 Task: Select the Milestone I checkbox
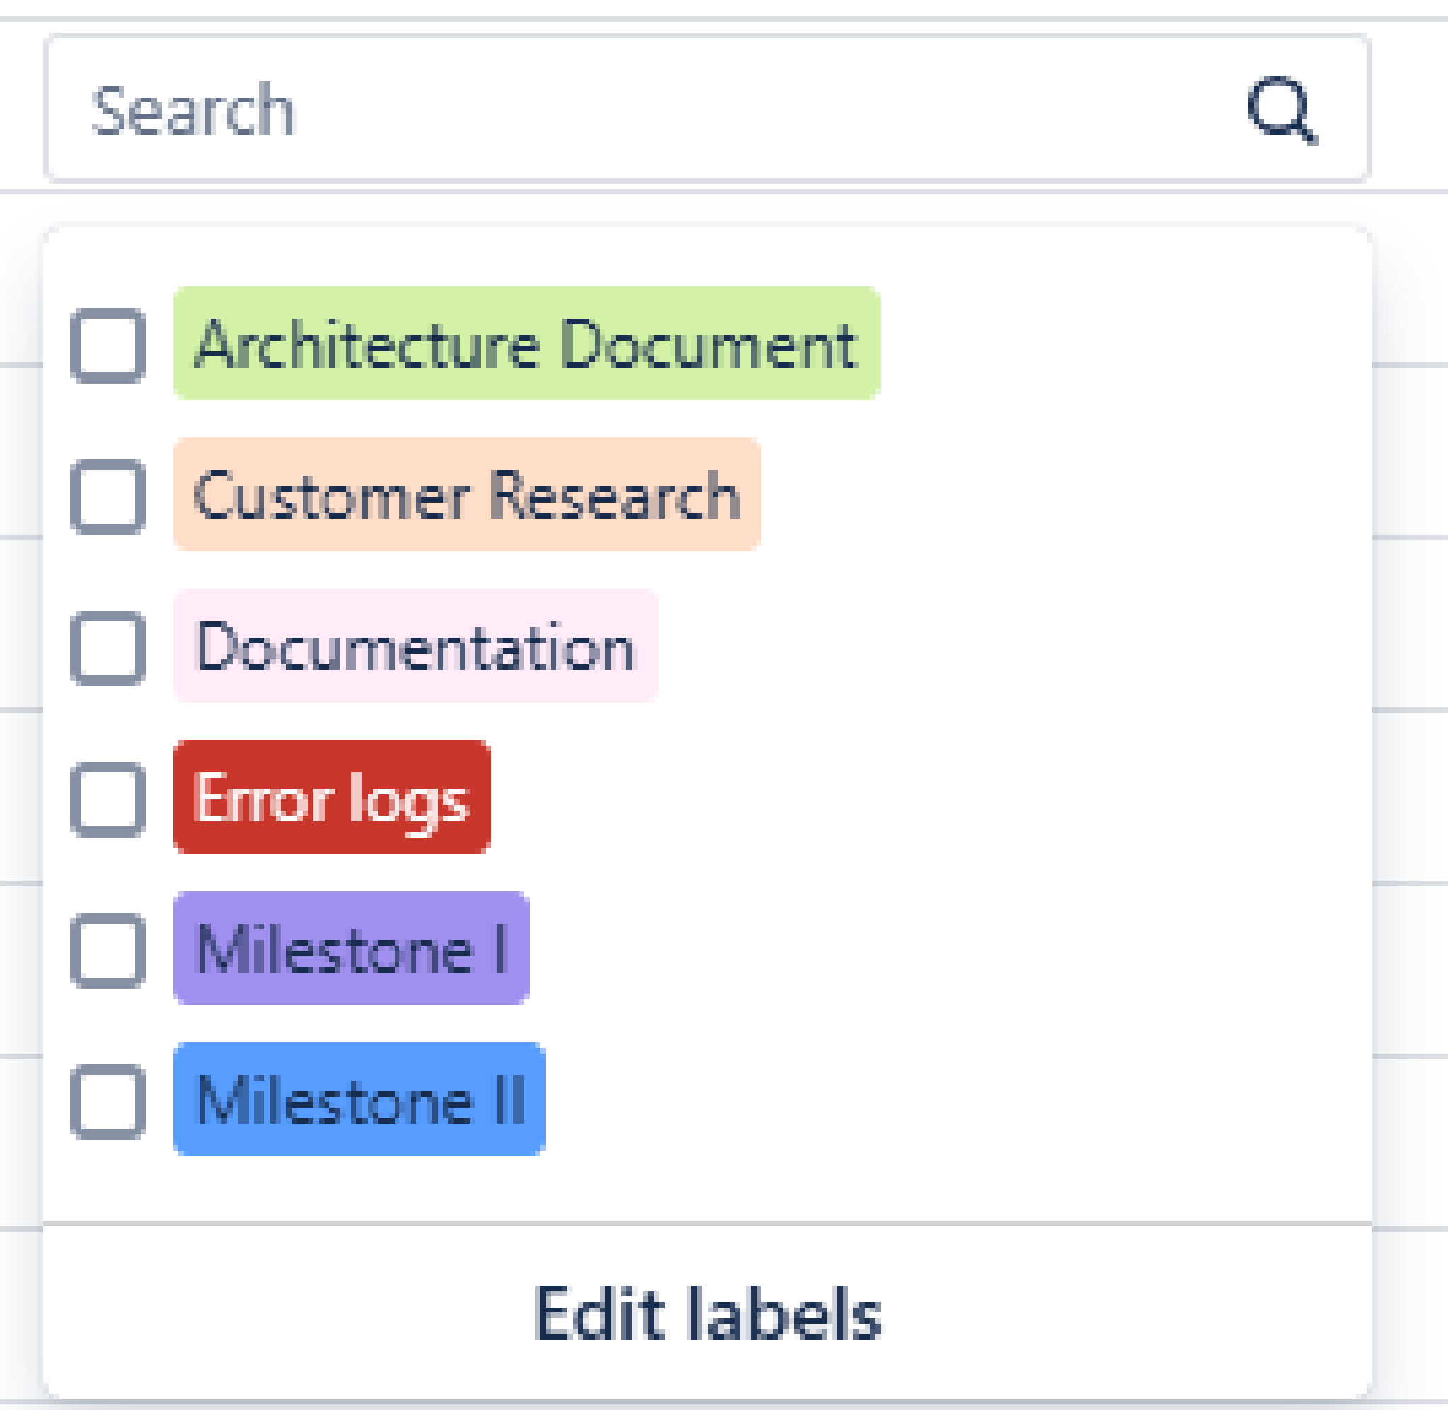point(107,950)
